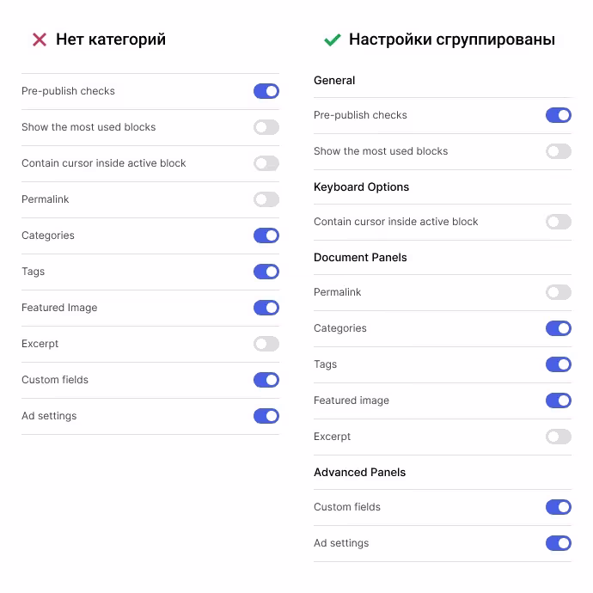Toggle Featured Image off in ungrouped left list
Viewport: 593px width, 593px height.
coord(266,308)
